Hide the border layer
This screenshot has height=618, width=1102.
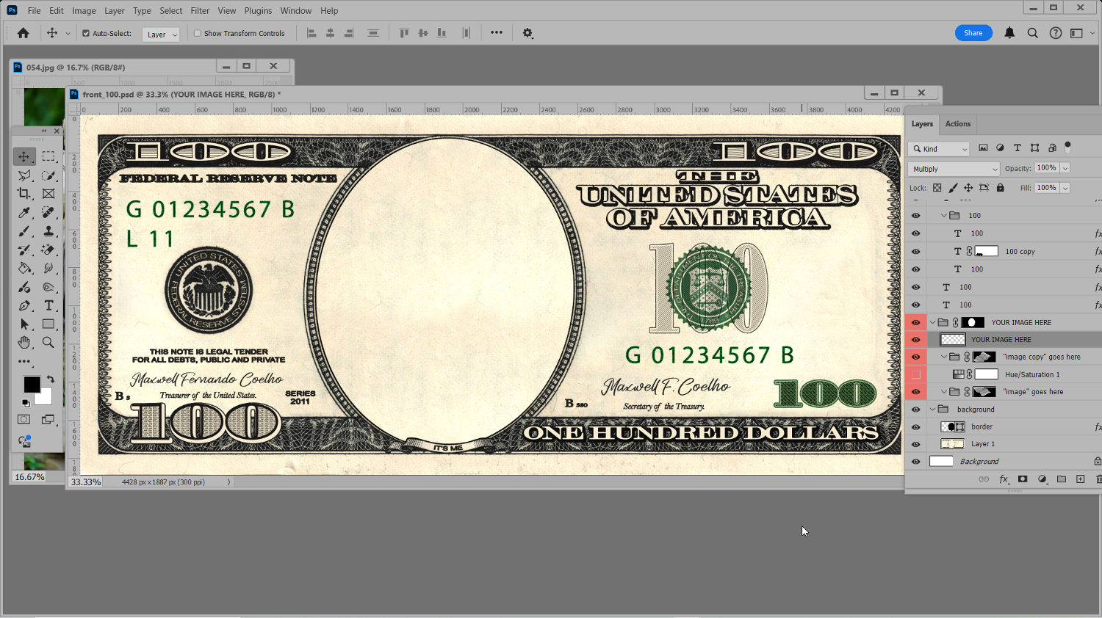(915, 427)
